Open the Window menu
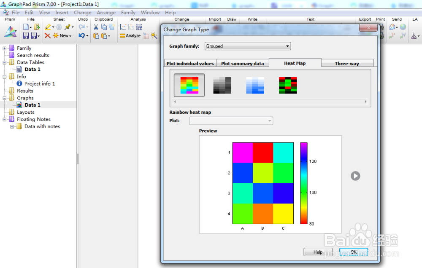The image size is (422, 268). click(150, 13)
